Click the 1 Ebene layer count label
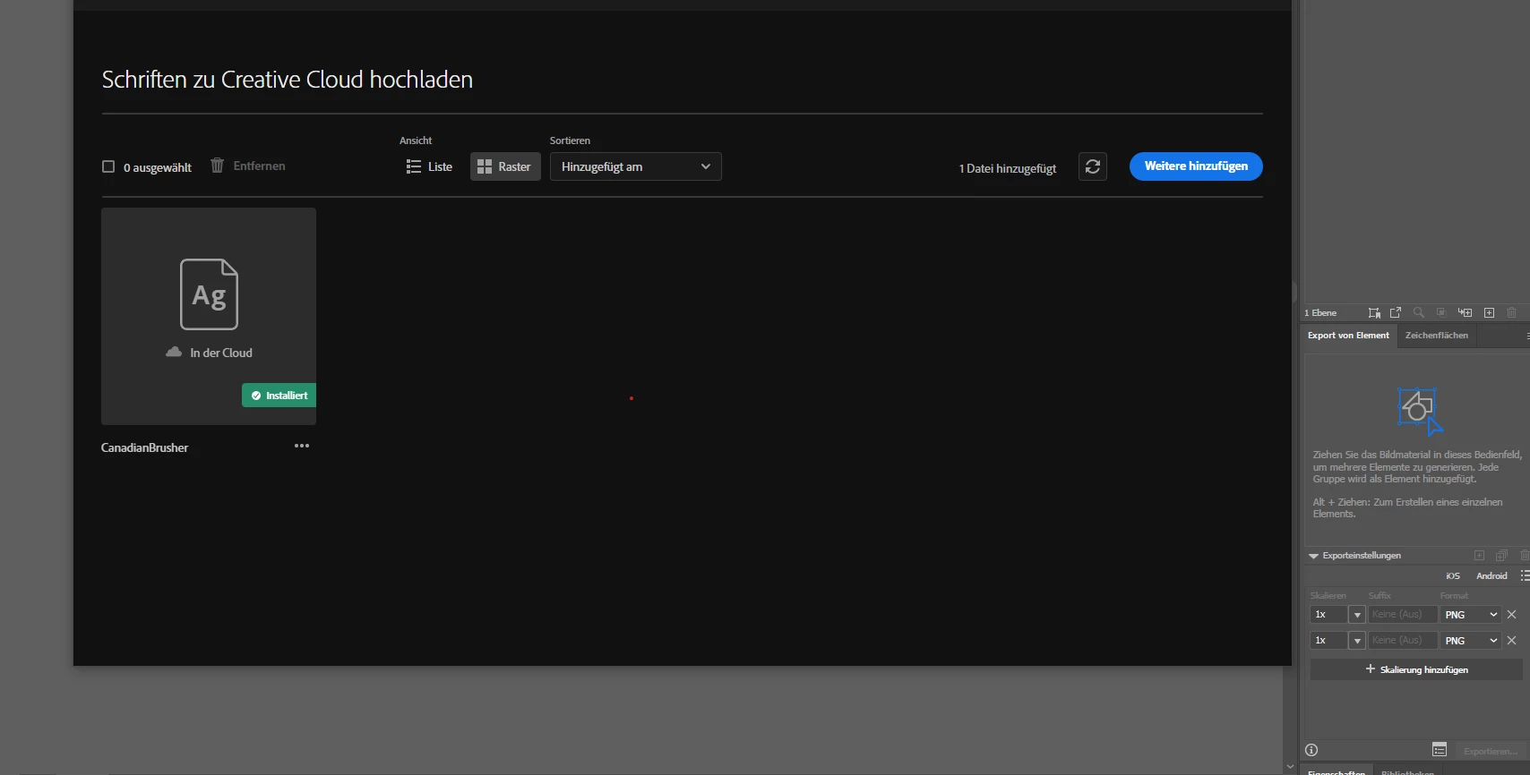Viewport: 1530px width, 775px height. click(1320, 313)
